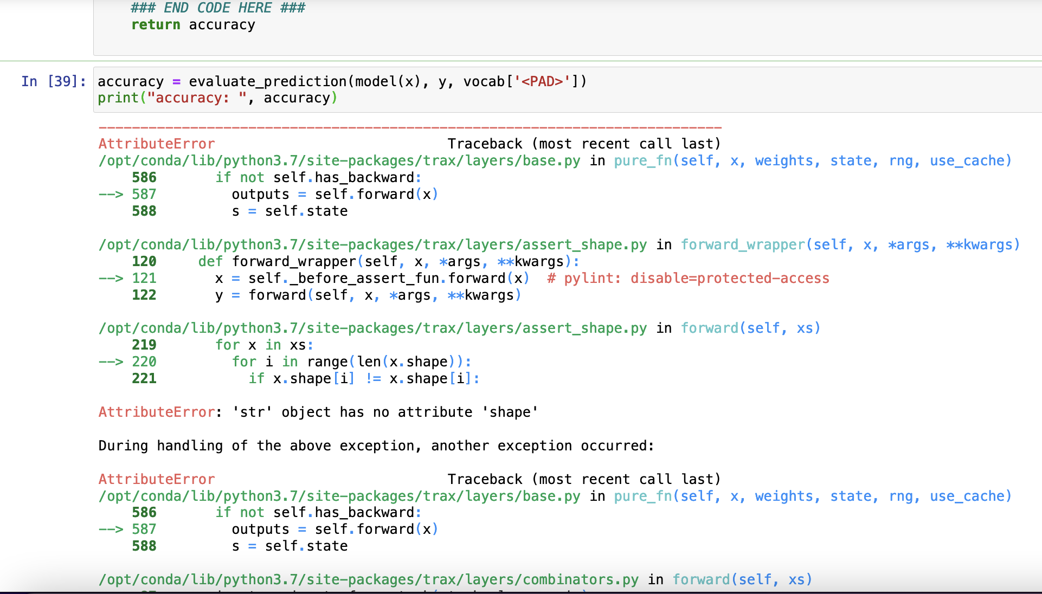Viewport: 1042px width, 594px height.
Task: Click the second AttributeError traceback header
Action: click(157, 480)
